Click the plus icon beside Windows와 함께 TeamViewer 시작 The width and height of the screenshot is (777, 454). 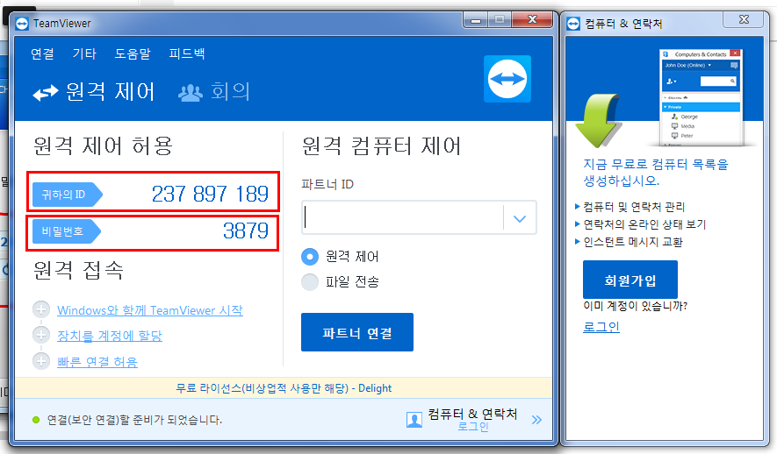41,310
